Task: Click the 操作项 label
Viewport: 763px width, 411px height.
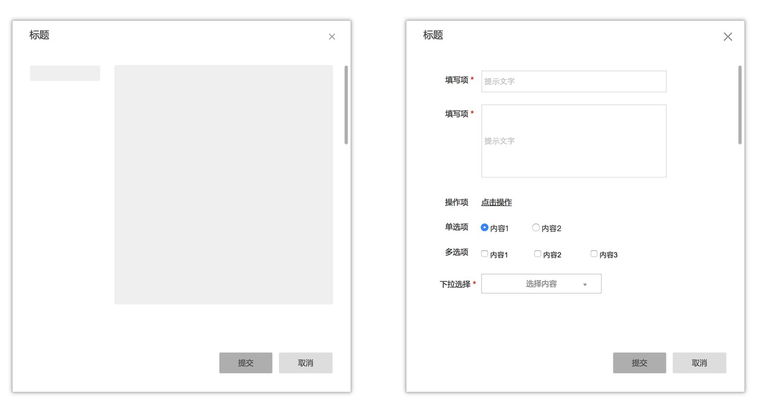Action: point(457,203)
